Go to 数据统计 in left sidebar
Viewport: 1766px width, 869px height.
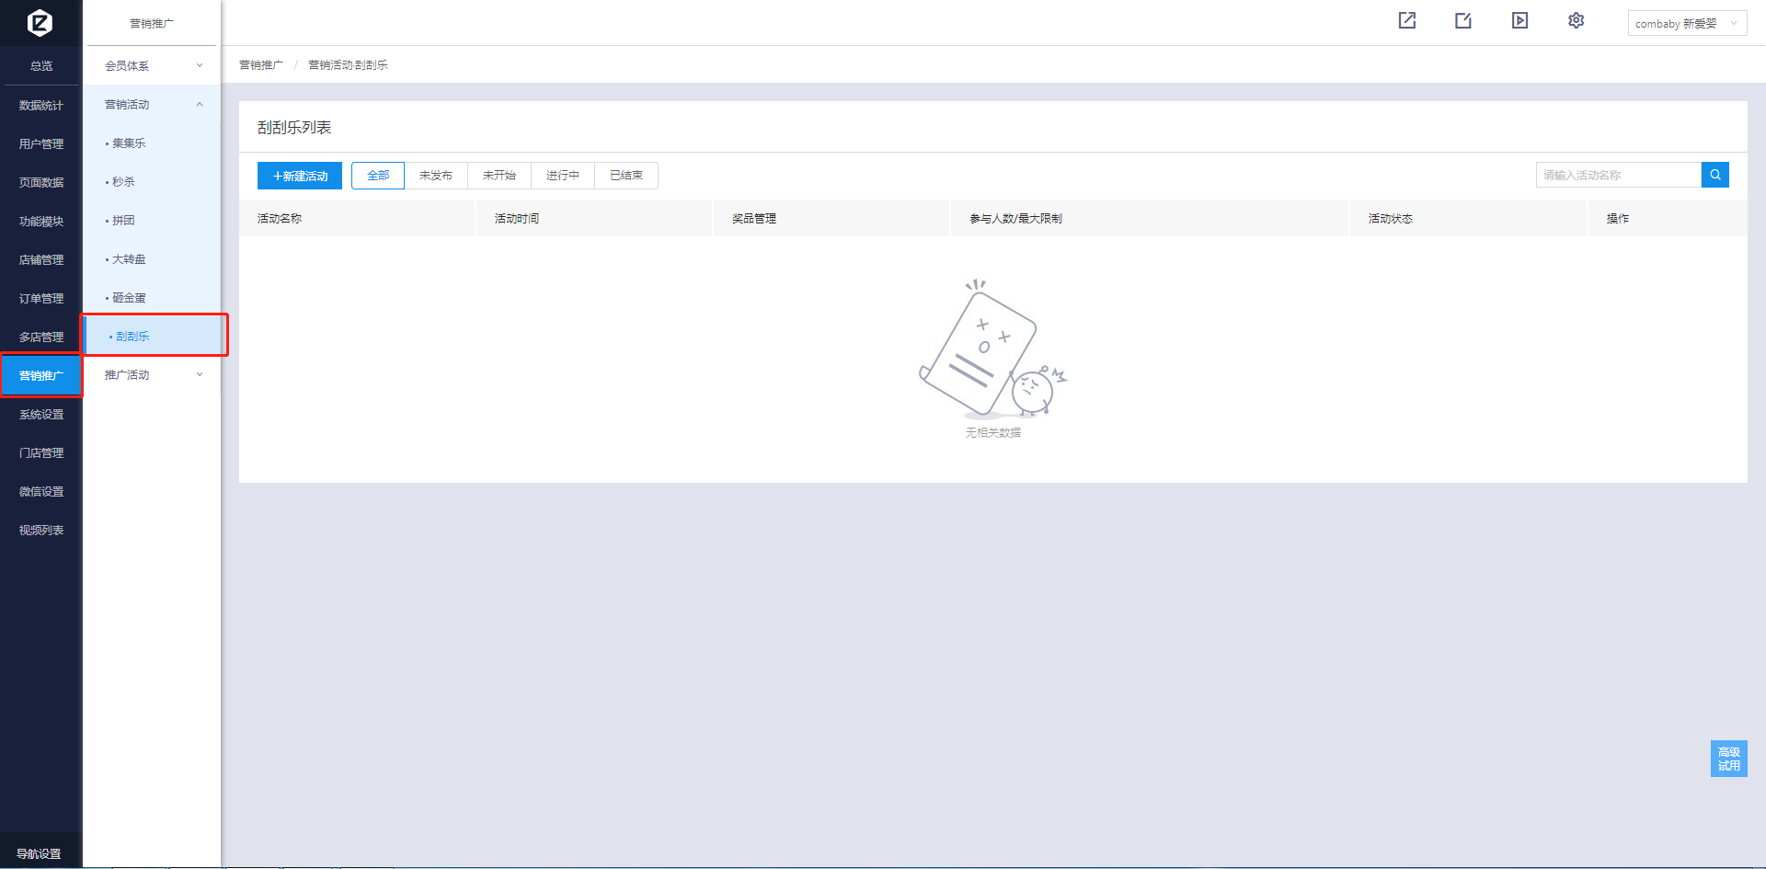pos(41,106)
